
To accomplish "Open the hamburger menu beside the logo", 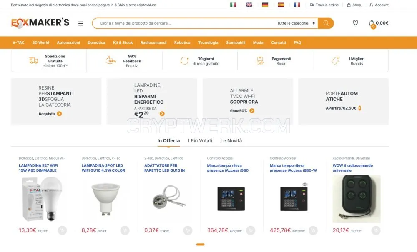I will 81,23.
